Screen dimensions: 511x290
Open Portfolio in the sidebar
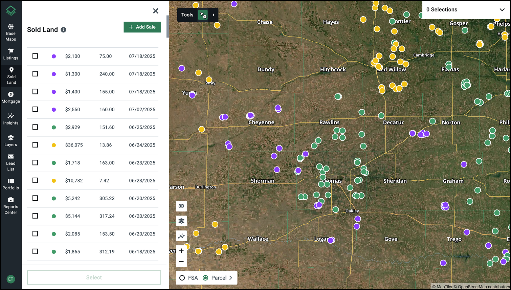tap(11, 184)
